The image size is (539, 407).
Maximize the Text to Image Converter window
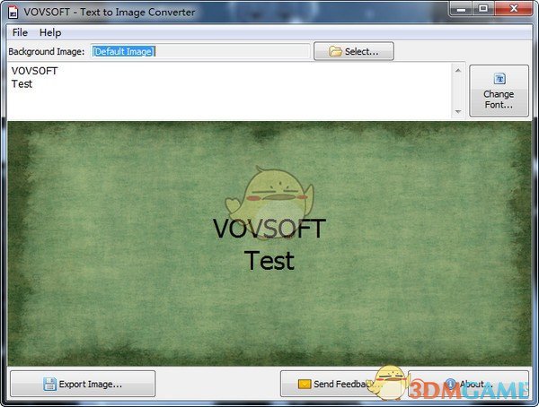pos(483,9)
